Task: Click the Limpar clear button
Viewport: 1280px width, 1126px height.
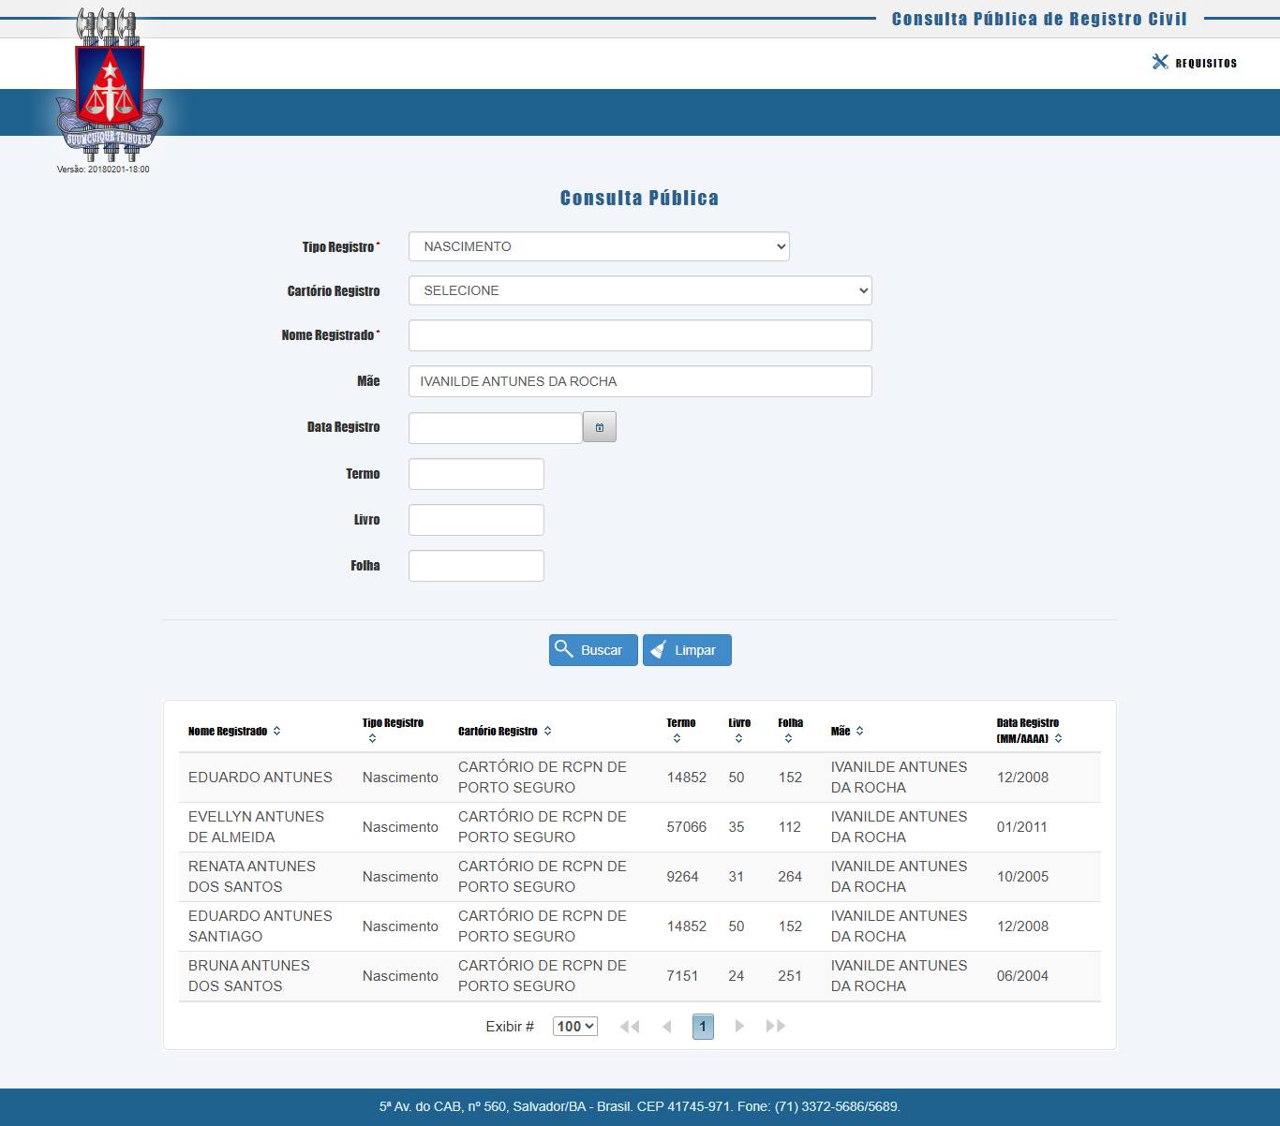Action: (x=687, y=650)
